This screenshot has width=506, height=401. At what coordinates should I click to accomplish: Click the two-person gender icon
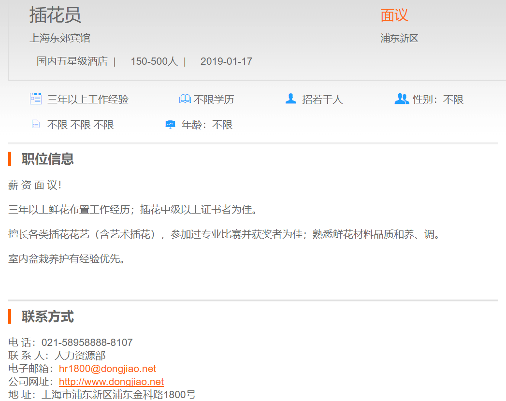click(402, 99)
